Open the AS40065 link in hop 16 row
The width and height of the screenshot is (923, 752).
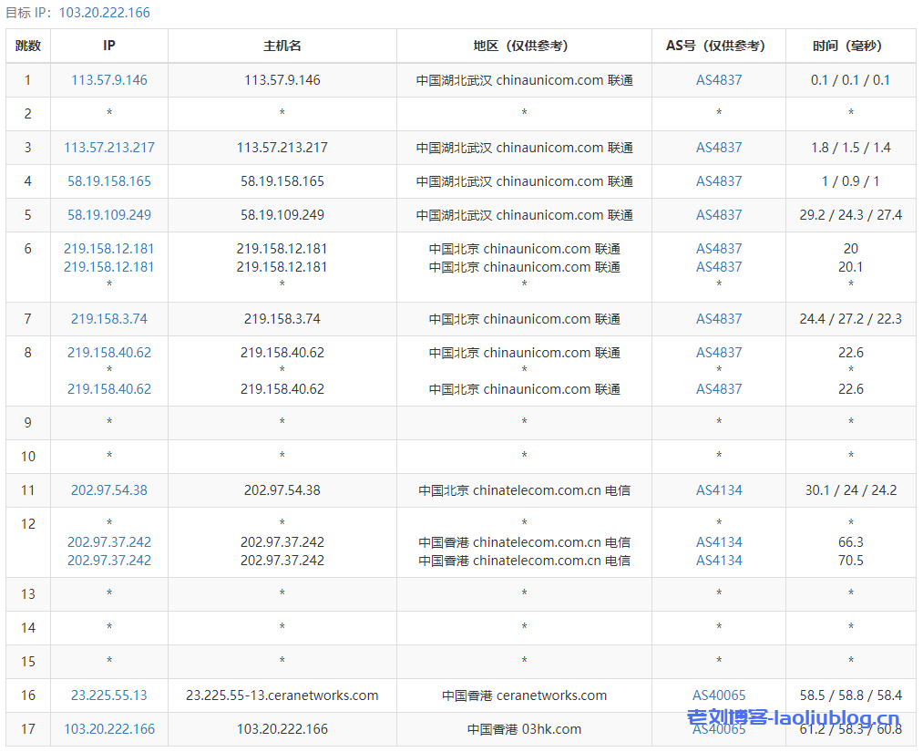coord(719,695)
